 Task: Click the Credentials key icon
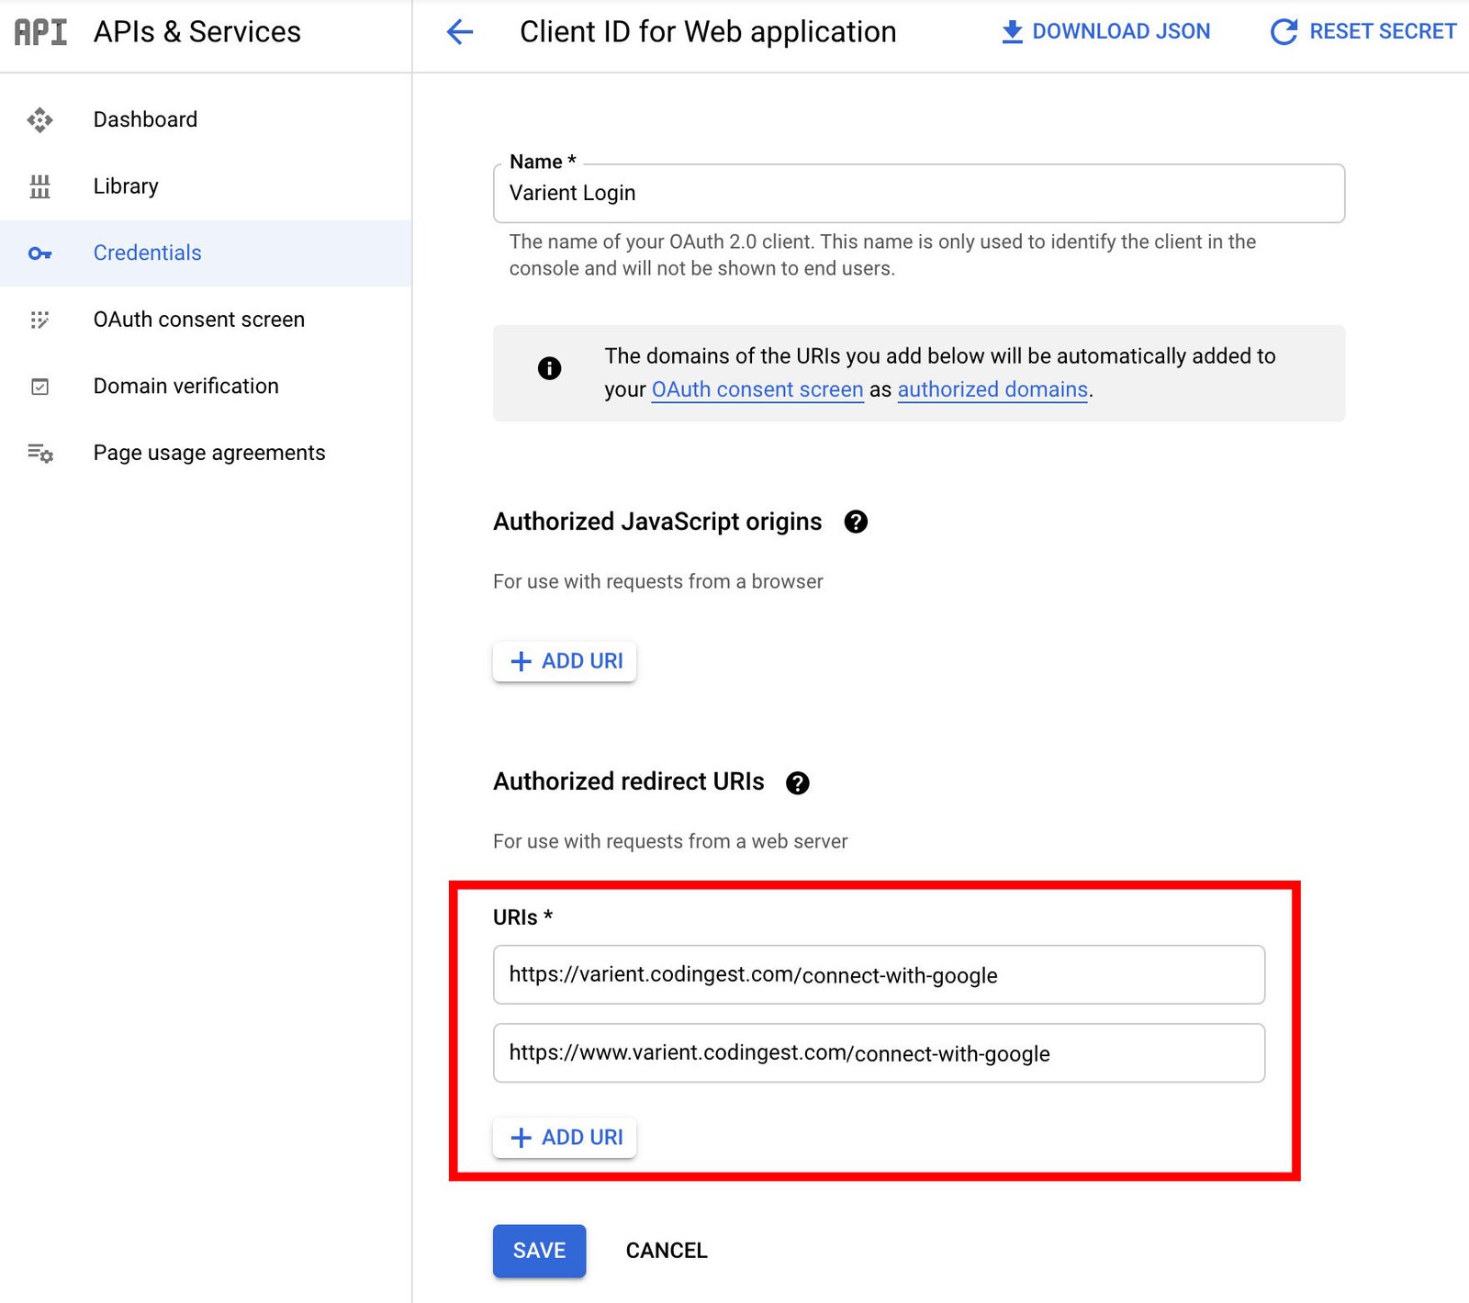point(39,253)
